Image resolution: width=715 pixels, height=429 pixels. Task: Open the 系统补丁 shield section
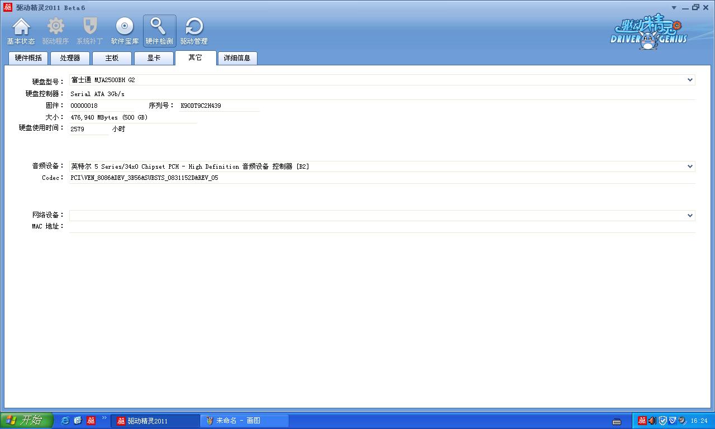click(90, 31)
